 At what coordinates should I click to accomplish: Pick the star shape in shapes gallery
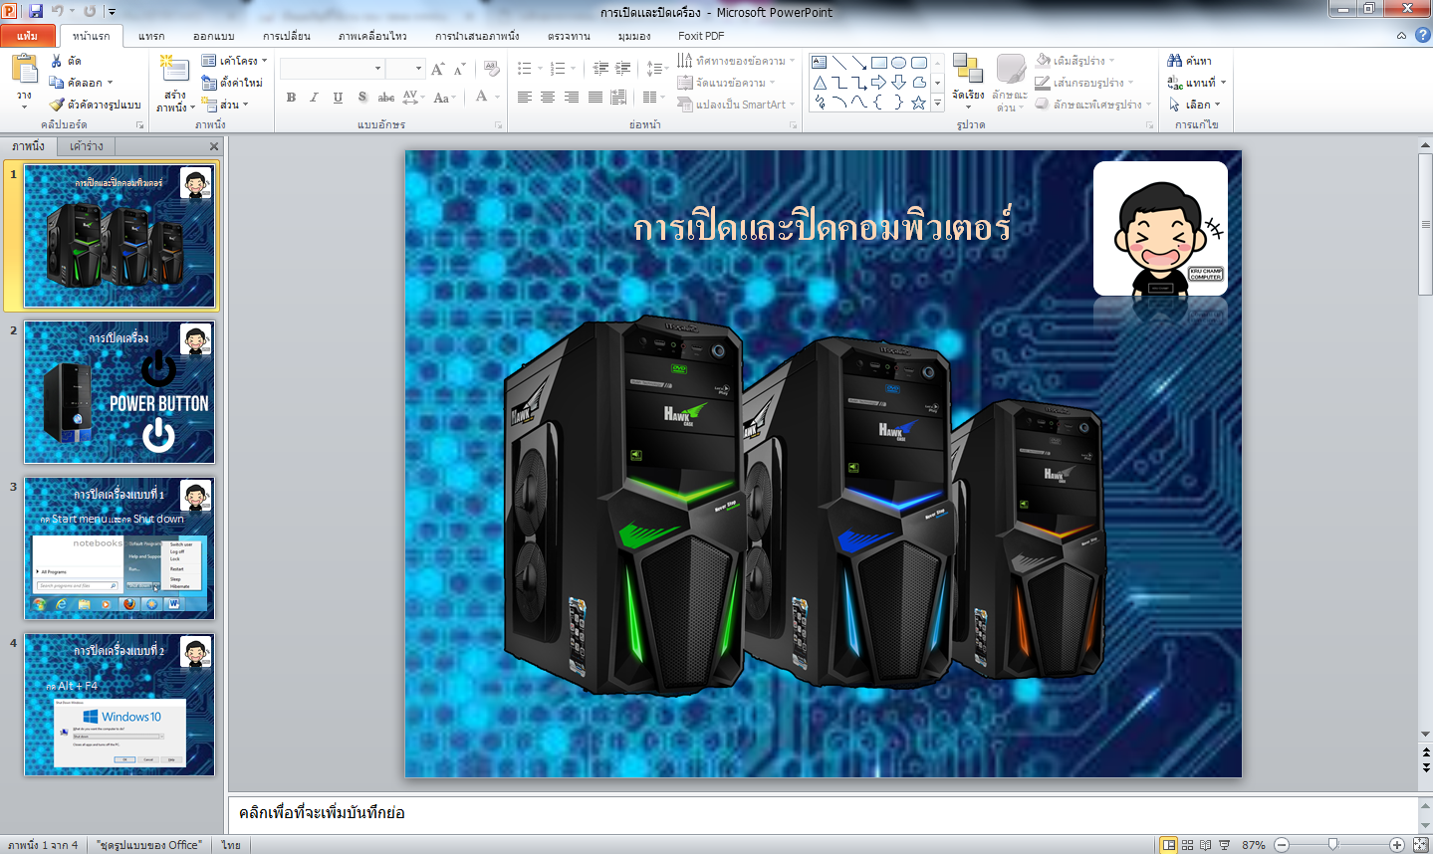pos(918,103)
